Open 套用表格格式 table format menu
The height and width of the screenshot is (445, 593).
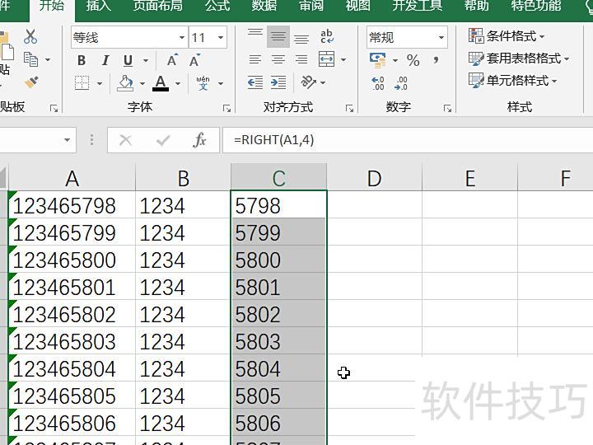(519, 59)
